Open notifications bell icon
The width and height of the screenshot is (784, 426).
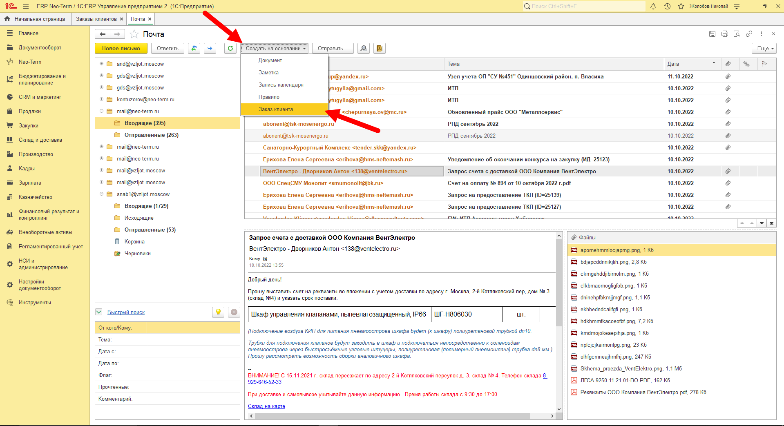[x=653, y=6]
